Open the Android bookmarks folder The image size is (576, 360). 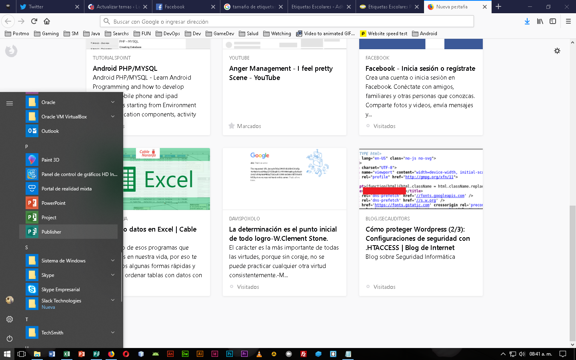click(425, 34)
